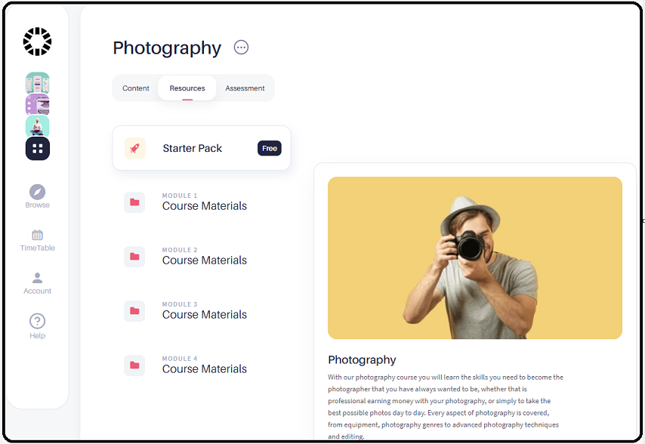
Task: Open the purple course thumbnail in sidebar
Action: click(x=38, y=104)
